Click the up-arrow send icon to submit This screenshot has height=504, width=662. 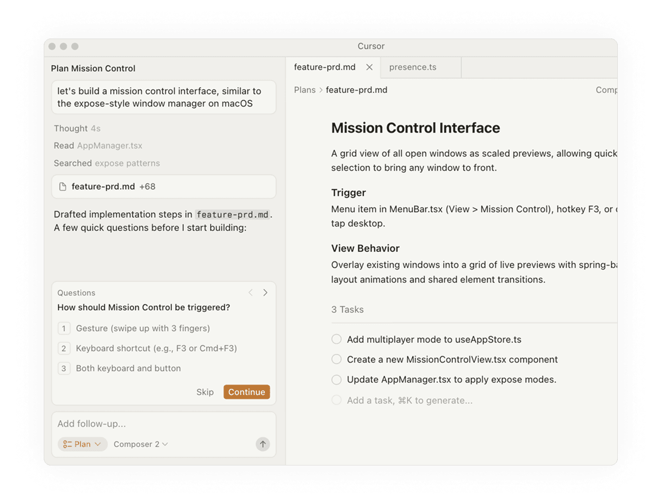(x=263, y=444)
